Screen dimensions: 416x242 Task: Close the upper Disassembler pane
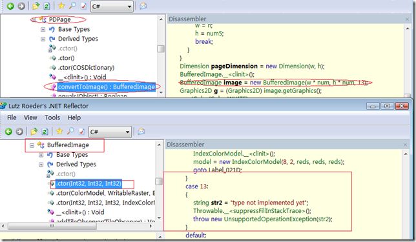click(407, 19)
